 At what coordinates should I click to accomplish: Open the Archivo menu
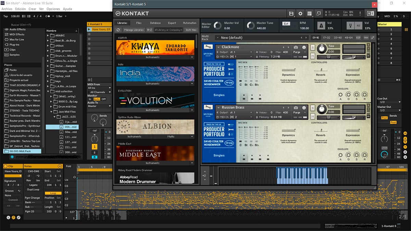[7, 9]
